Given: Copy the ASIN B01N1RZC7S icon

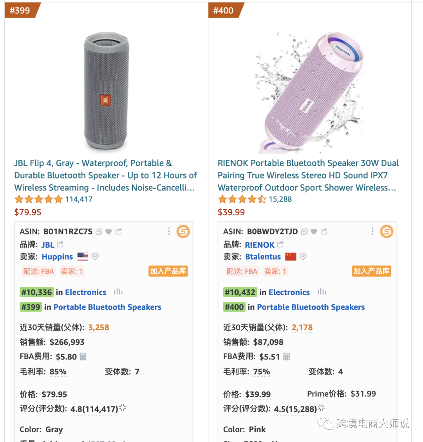Looking at the screenshot, I should coord(99,232).
